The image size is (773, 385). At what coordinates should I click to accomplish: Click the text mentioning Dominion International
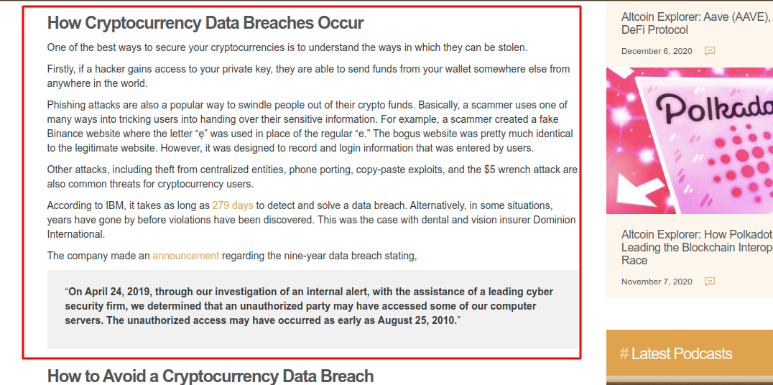(x=312, y=220)
